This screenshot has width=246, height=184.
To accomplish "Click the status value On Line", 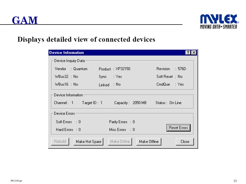I will tap(175, 103).
